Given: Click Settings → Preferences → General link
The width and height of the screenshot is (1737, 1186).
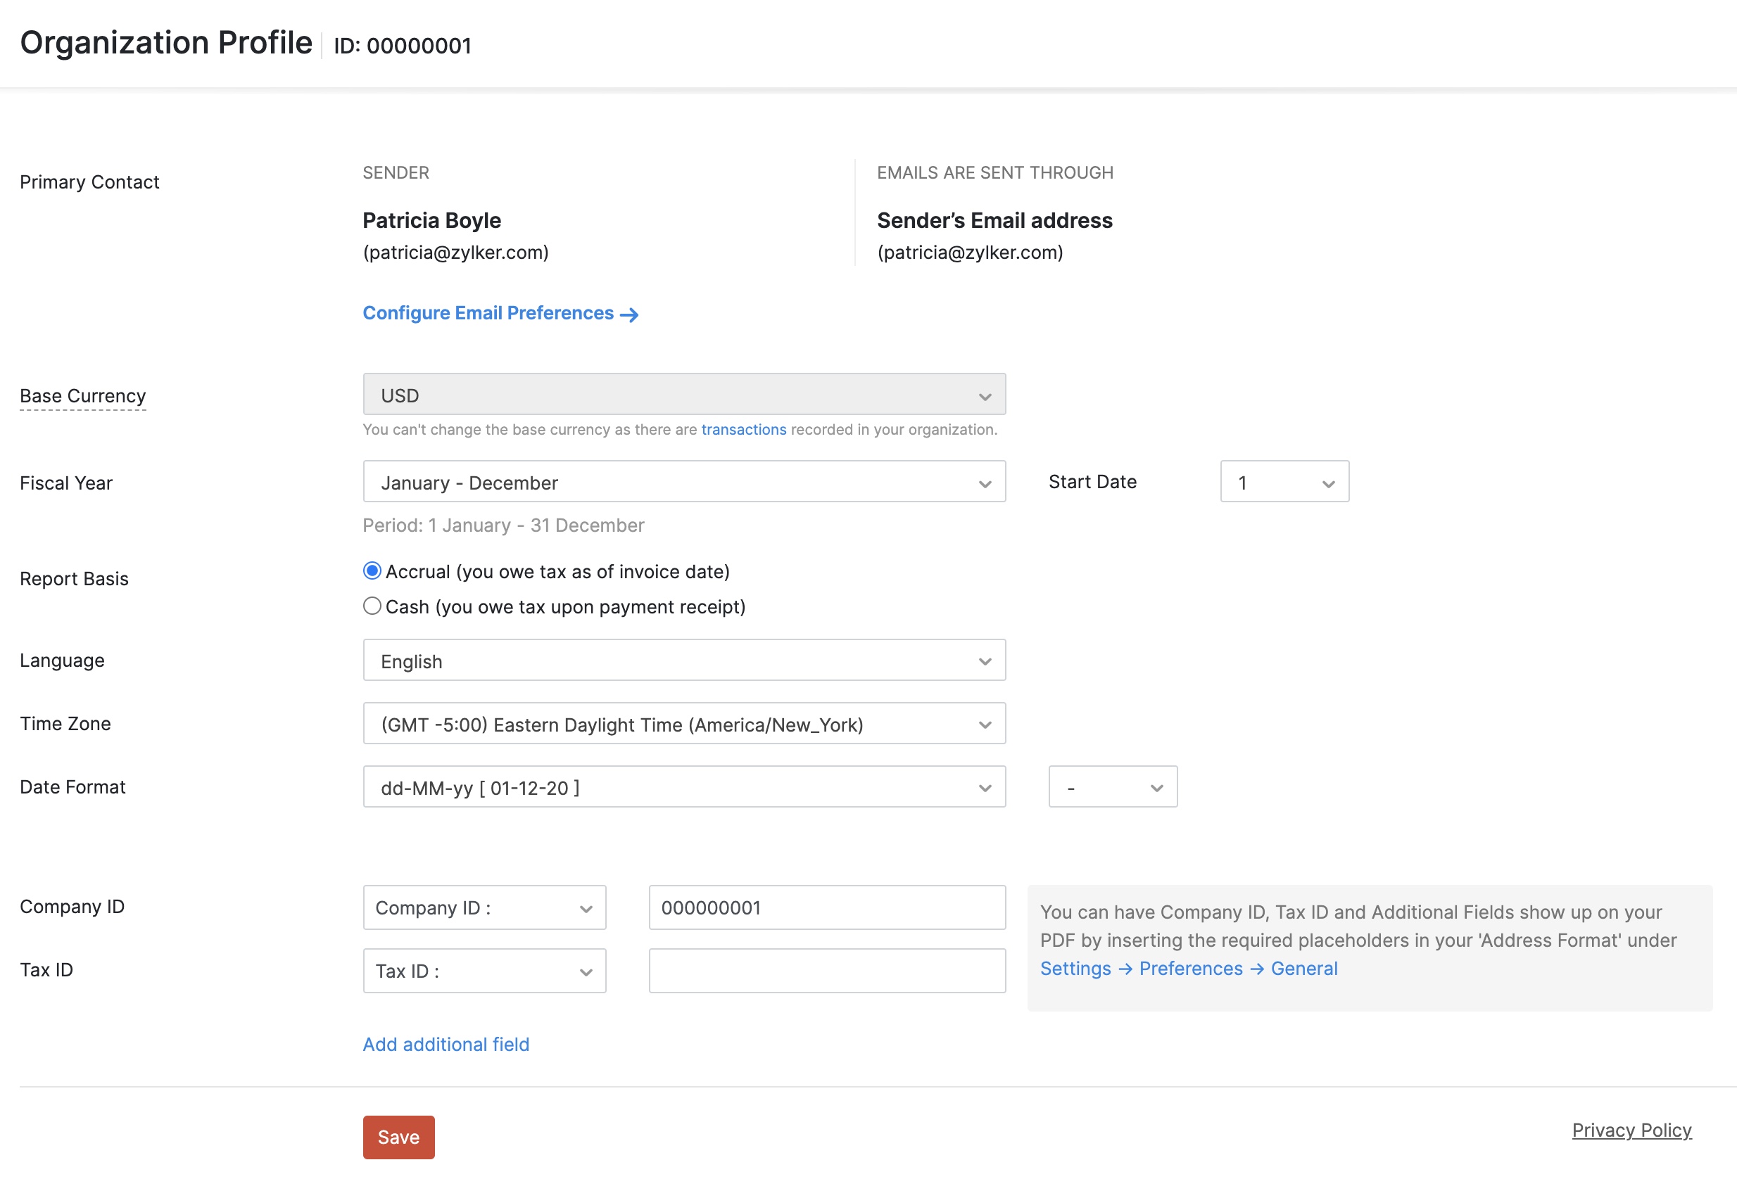Looking at the screenshot, I should [x=1189, y=969].
